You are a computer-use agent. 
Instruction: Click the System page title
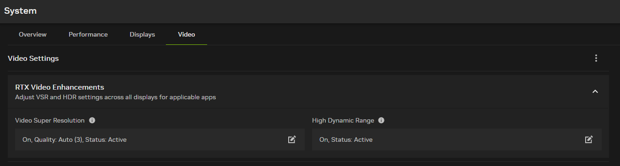tap(21, 11)
